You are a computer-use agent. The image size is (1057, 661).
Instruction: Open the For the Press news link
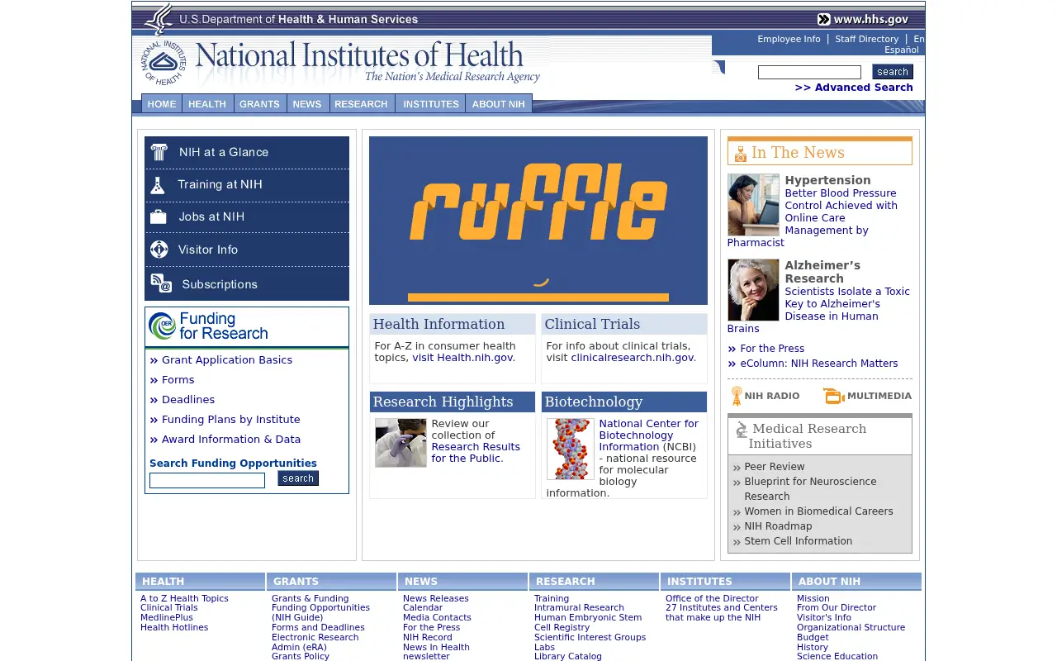coord(772,349)
